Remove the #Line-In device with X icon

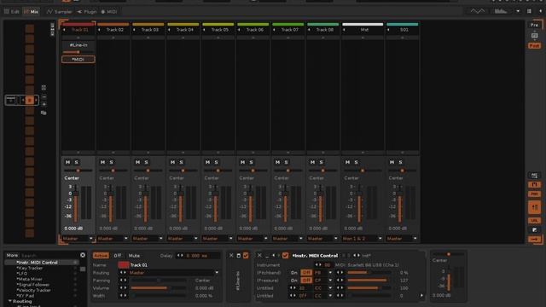[x=231, y=256]
